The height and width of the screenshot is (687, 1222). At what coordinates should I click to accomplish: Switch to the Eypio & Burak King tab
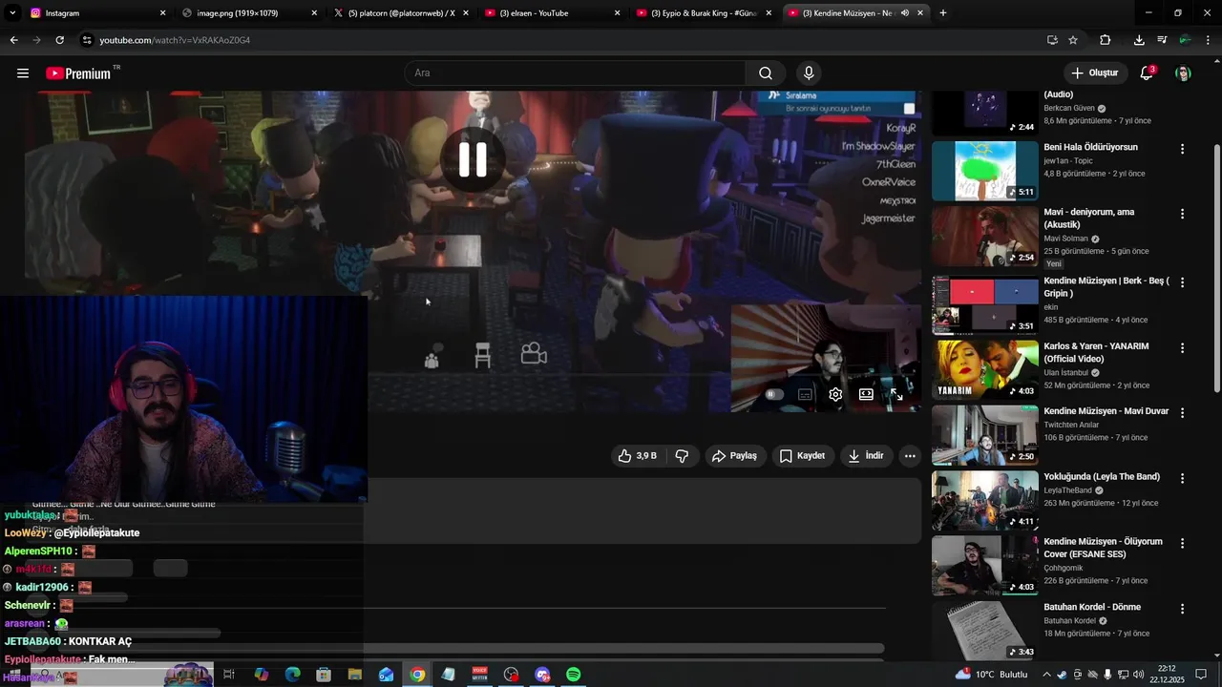(x=705, y=13)
